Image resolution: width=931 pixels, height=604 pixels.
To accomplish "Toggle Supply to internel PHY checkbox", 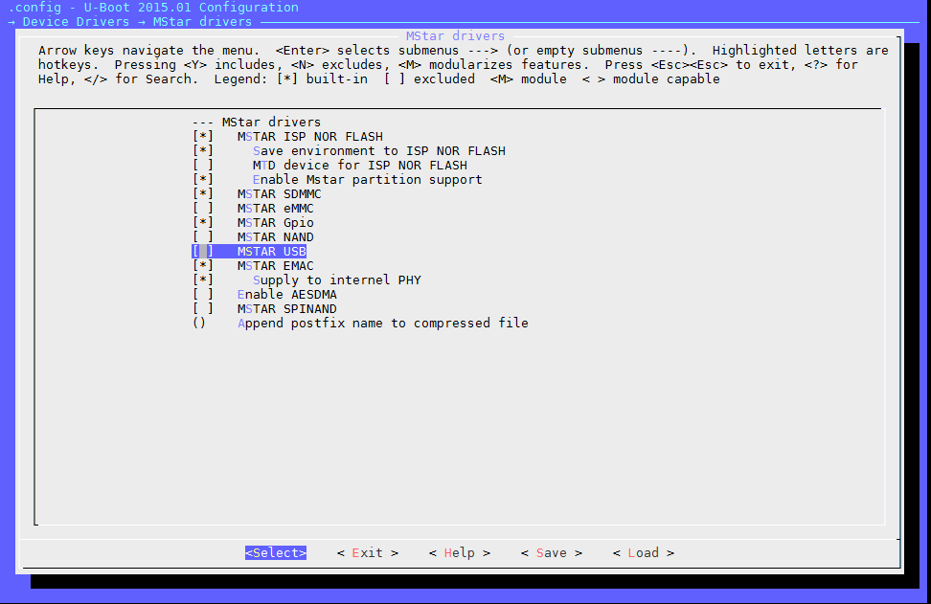I will pyautogui.click(x=202, y=280).
